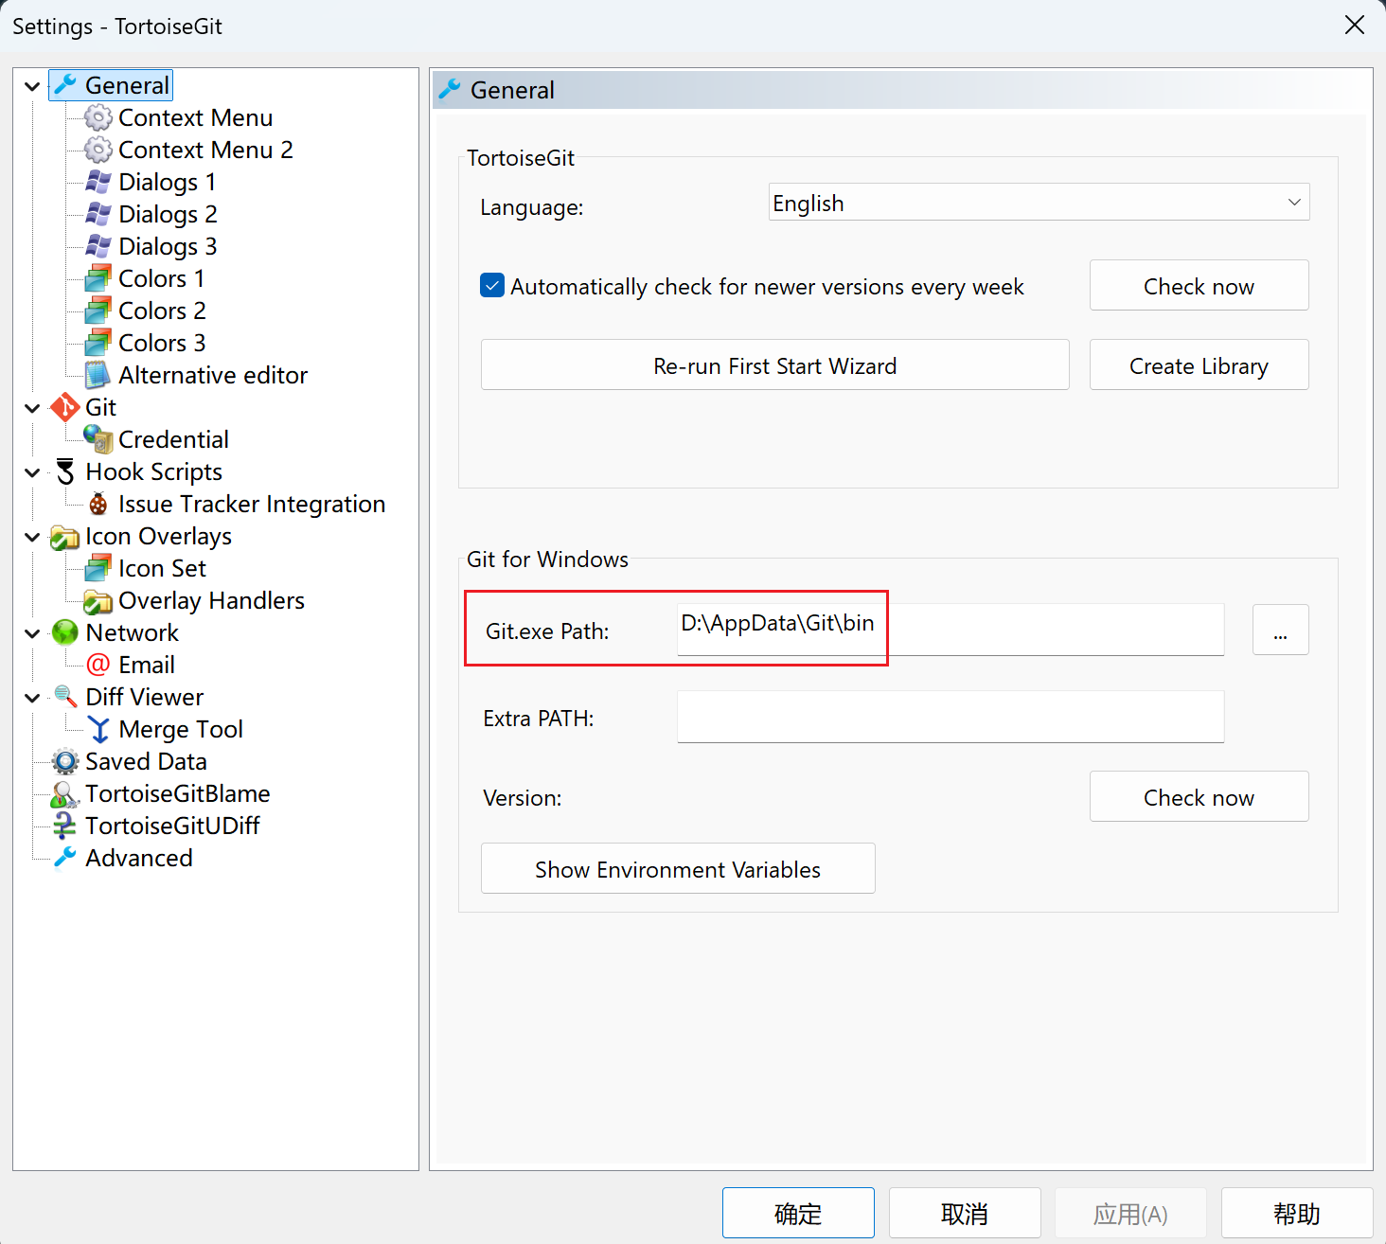Click the Create Library button
This screenshot has width=1386, height=1244.
[1199, 364]
